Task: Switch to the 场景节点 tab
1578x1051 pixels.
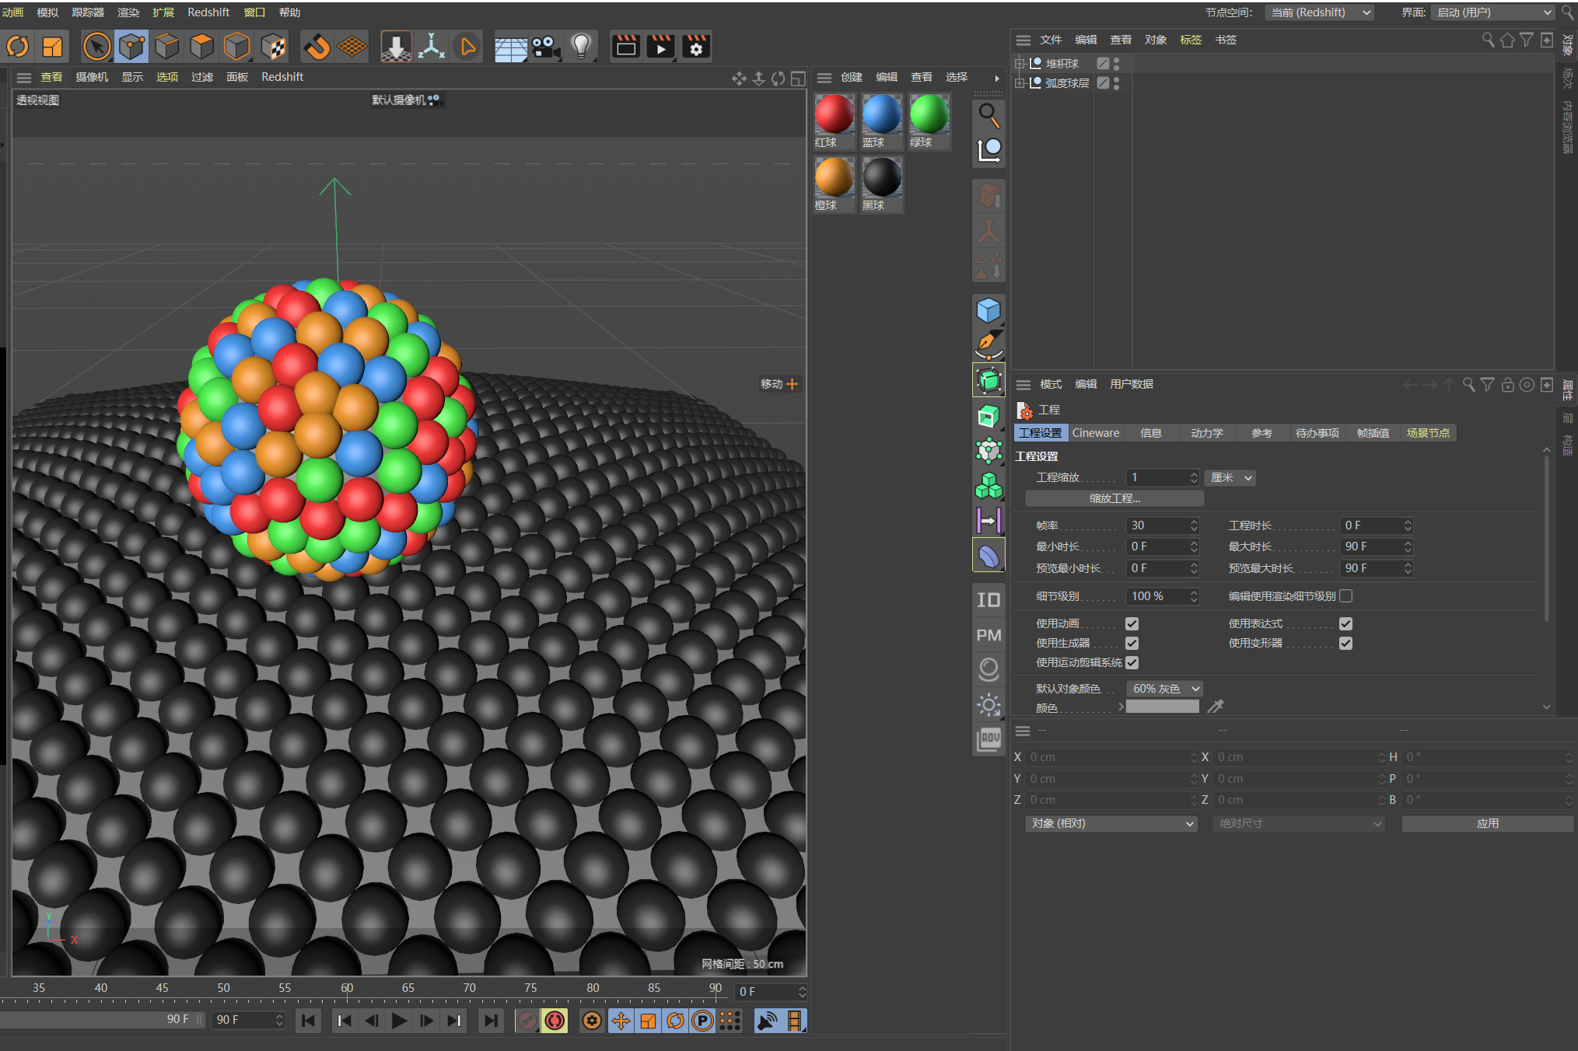Action: pos(1428,433)
